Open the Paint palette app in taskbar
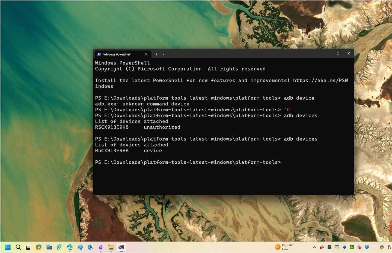The image size is (392, 253). pyautogui.click(x=80, y=247)
